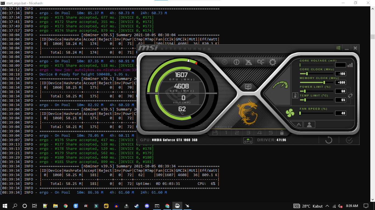Image resolution: width=375 pixels, height=210 pixels.
Task: Toggle the power and temp limit link
Action: click(x=350, y=95)
